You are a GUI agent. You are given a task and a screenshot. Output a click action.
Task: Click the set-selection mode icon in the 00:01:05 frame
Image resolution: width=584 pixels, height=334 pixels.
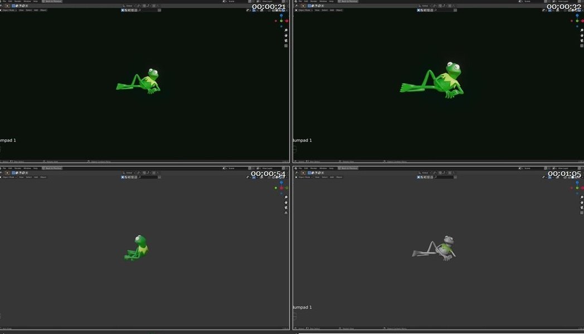[x=310, y=173]
